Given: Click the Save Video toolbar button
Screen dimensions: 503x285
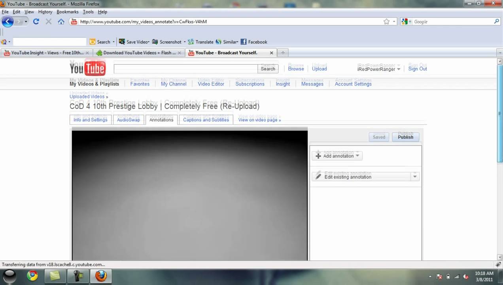Looking at the screenshot, I should pos(134,42).
